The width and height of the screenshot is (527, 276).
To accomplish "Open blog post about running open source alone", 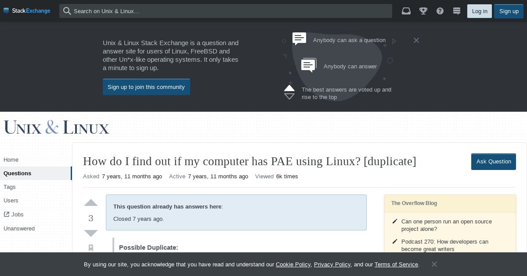I will 446,225.
